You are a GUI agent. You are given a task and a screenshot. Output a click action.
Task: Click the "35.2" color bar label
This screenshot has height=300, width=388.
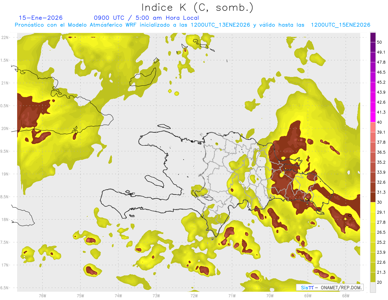[381, 162]
